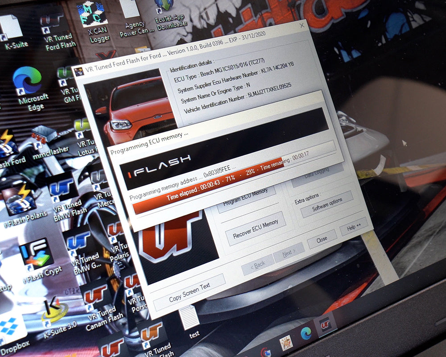The width and height of the screenshot is (446, 357).
Task: Close the VR Tuned Ford Flash window
Action: pos(302,26)
